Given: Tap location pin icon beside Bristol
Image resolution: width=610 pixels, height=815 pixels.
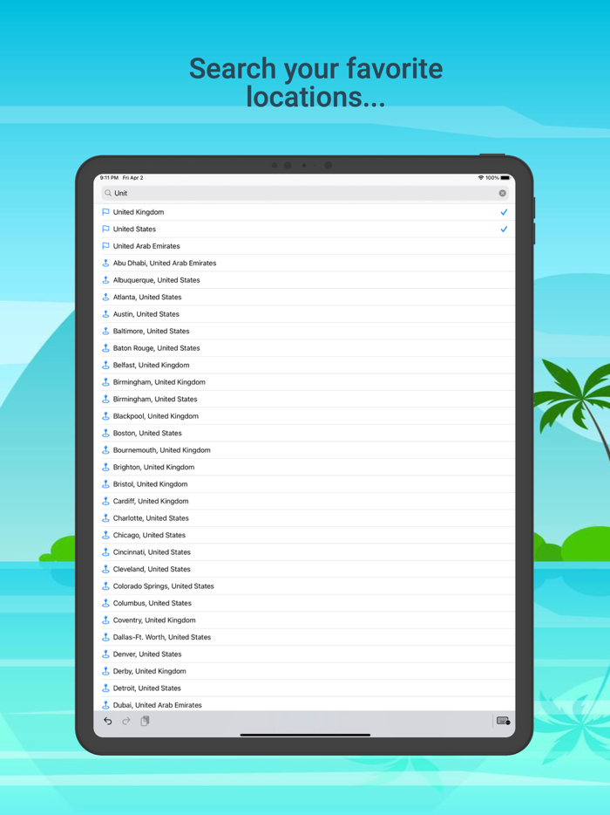Looking at the screenshot, I should [x=105, y=484].
